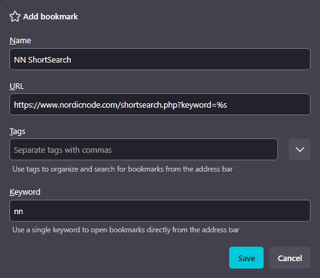
Task: Click the Keyword field containing nn
Action: tap(160, 211)
